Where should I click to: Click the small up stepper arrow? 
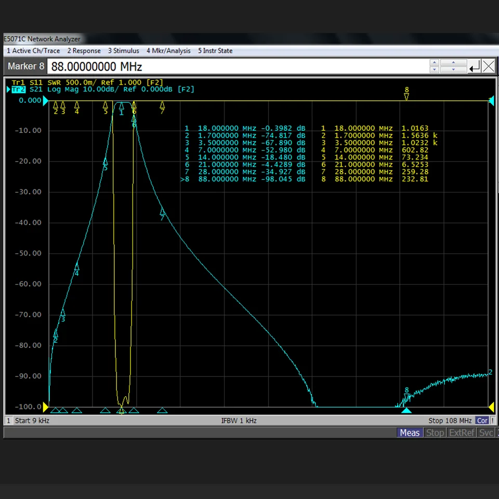[435, 63]
